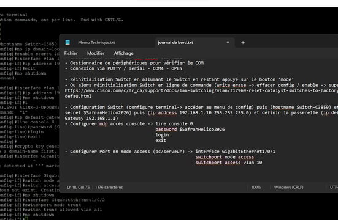Click the Notepad app icon in title bar

tap(67, 42)
